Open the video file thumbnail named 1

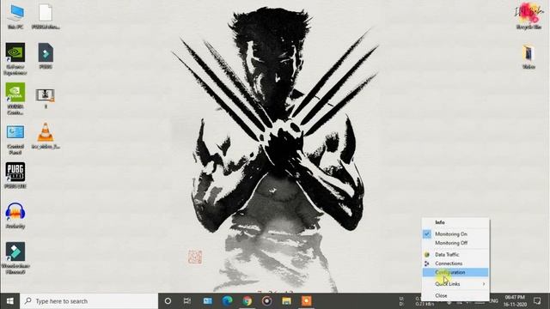click(x=46, y=98)
